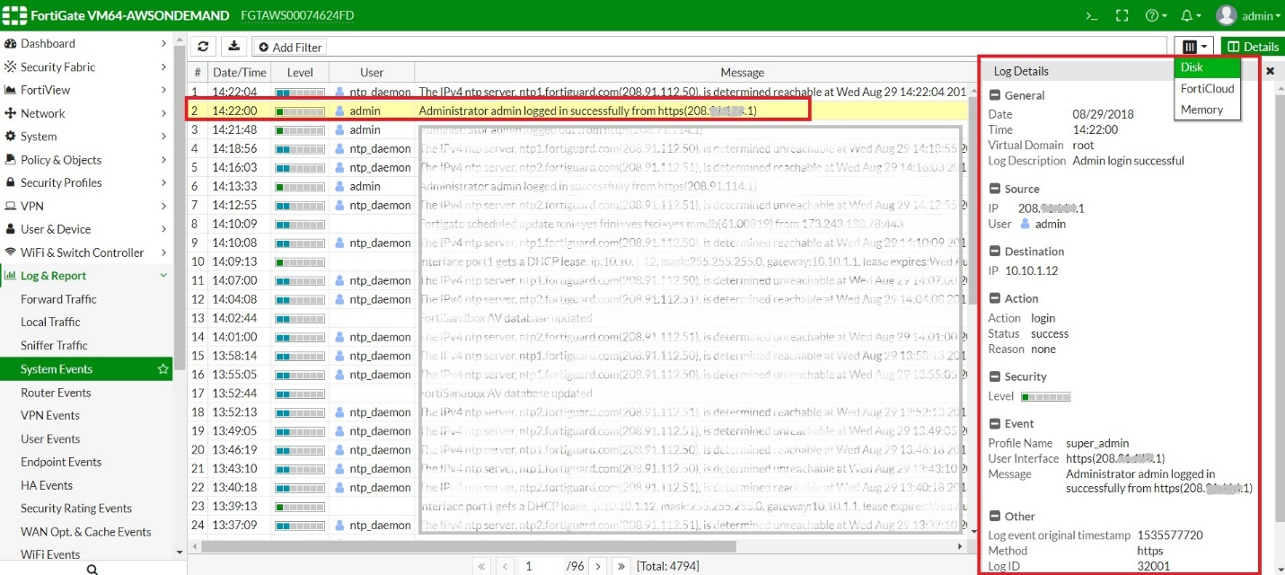
Task: Select Memory in log location menu
Action: pos(1207,110)
